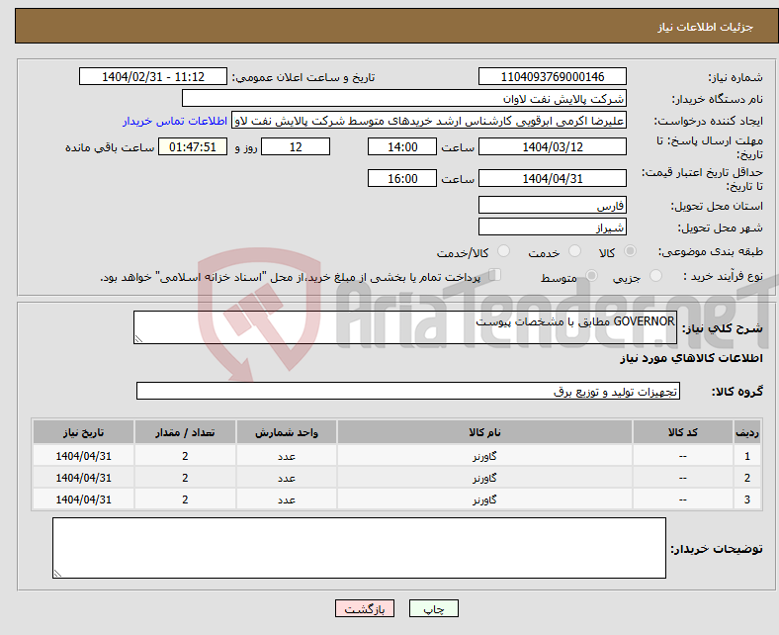Click the تاریخ نیاز column header

[83, 432]
